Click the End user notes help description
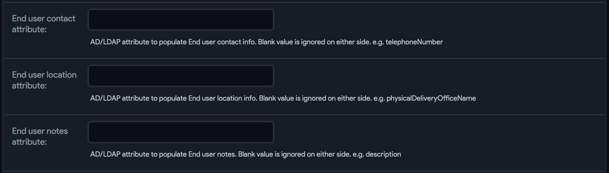609x173 pixels. coord(245,154)
